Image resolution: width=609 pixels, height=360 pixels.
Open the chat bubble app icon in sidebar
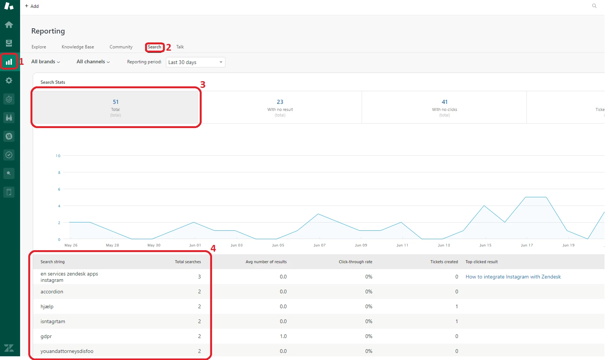(x=9, y=136)
